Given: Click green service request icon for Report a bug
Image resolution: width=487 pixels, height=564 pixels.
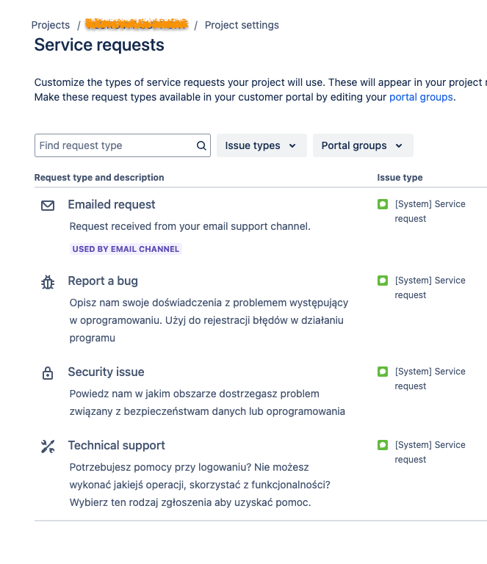Looking at the screenshot, I should point(382,281).
